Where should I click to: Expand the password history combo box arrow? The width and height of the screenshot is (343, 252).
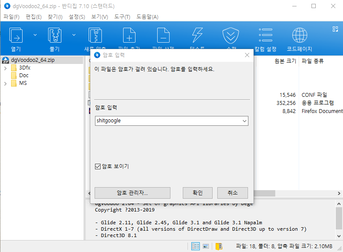(x=244, y=121)
